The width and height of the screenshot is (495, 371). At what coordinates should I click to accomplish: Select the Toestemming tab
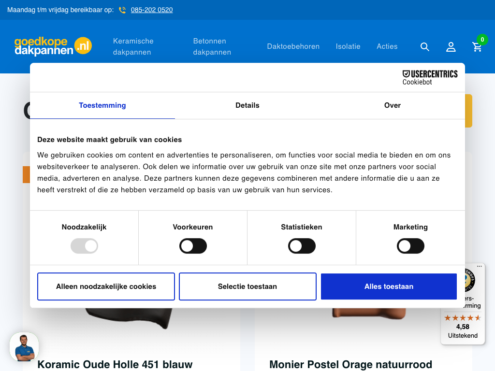click(x=102, y=105)
